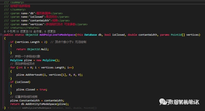
Task: Click the comment "// 添加多段线顶点"
Action: (x=22, y=64)
